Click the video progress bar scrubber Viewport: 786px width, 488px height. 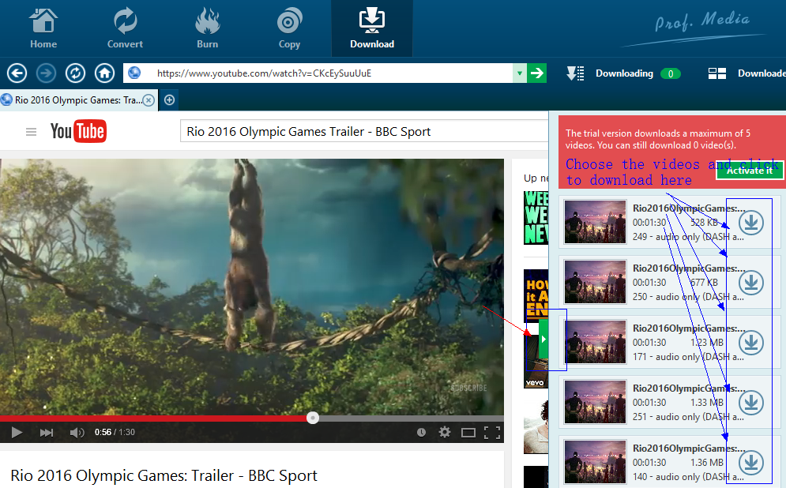pyautogui.click(x=313, y=418)
